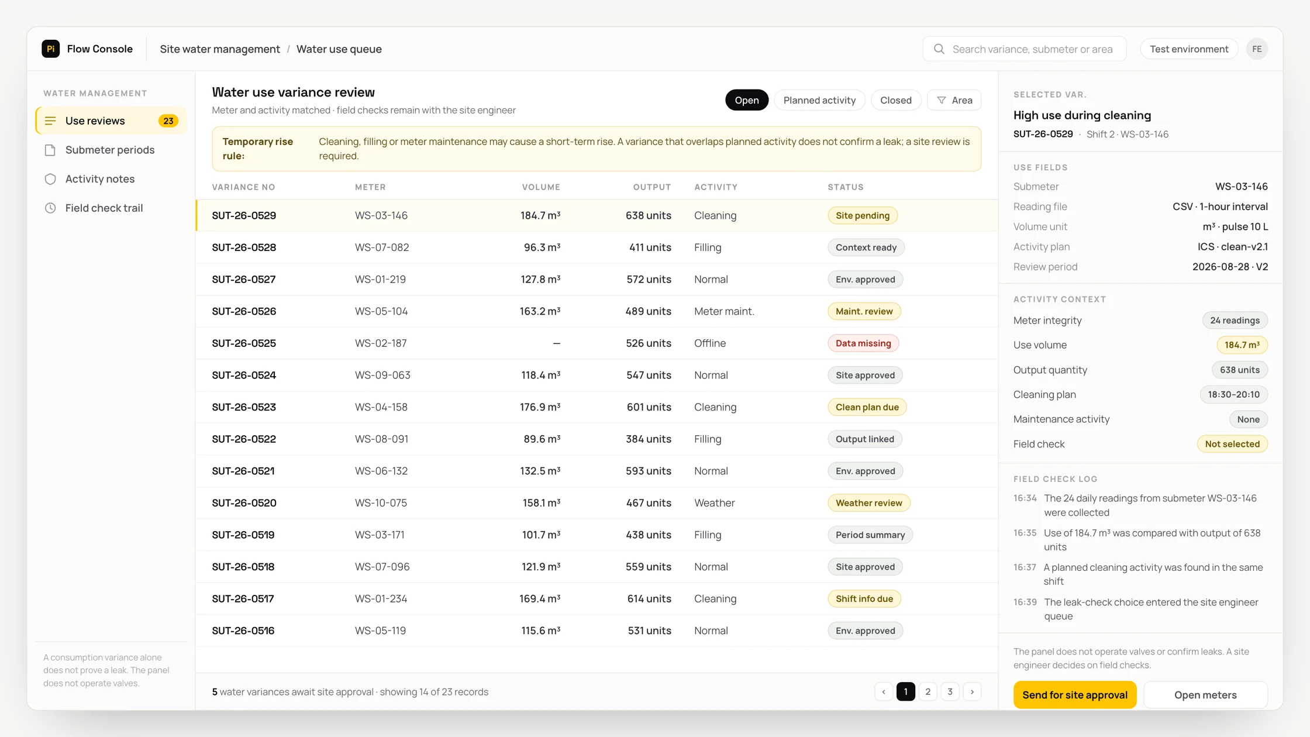Click the Site pending status badge
The width and height of the screenshot is (1310, 737).
863,216
